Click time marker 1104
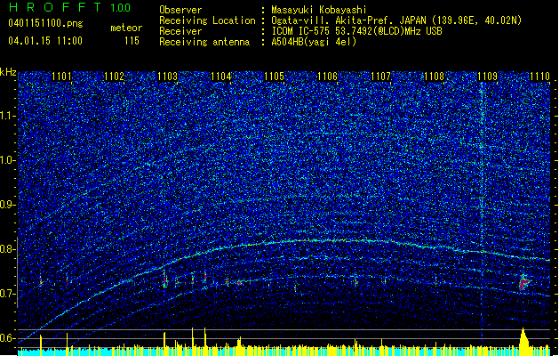559x356 pixels. click(220, 77)
